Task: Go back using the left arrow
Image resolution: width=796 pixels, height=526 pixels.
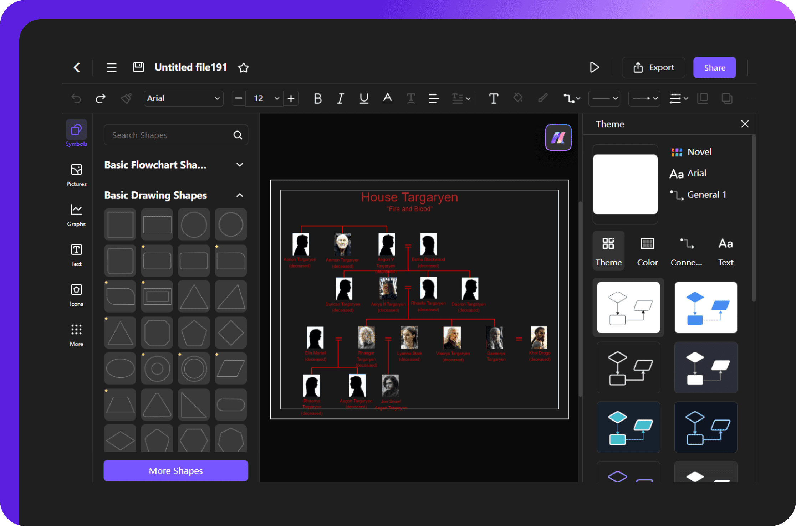Action: [x=77, y=67]
